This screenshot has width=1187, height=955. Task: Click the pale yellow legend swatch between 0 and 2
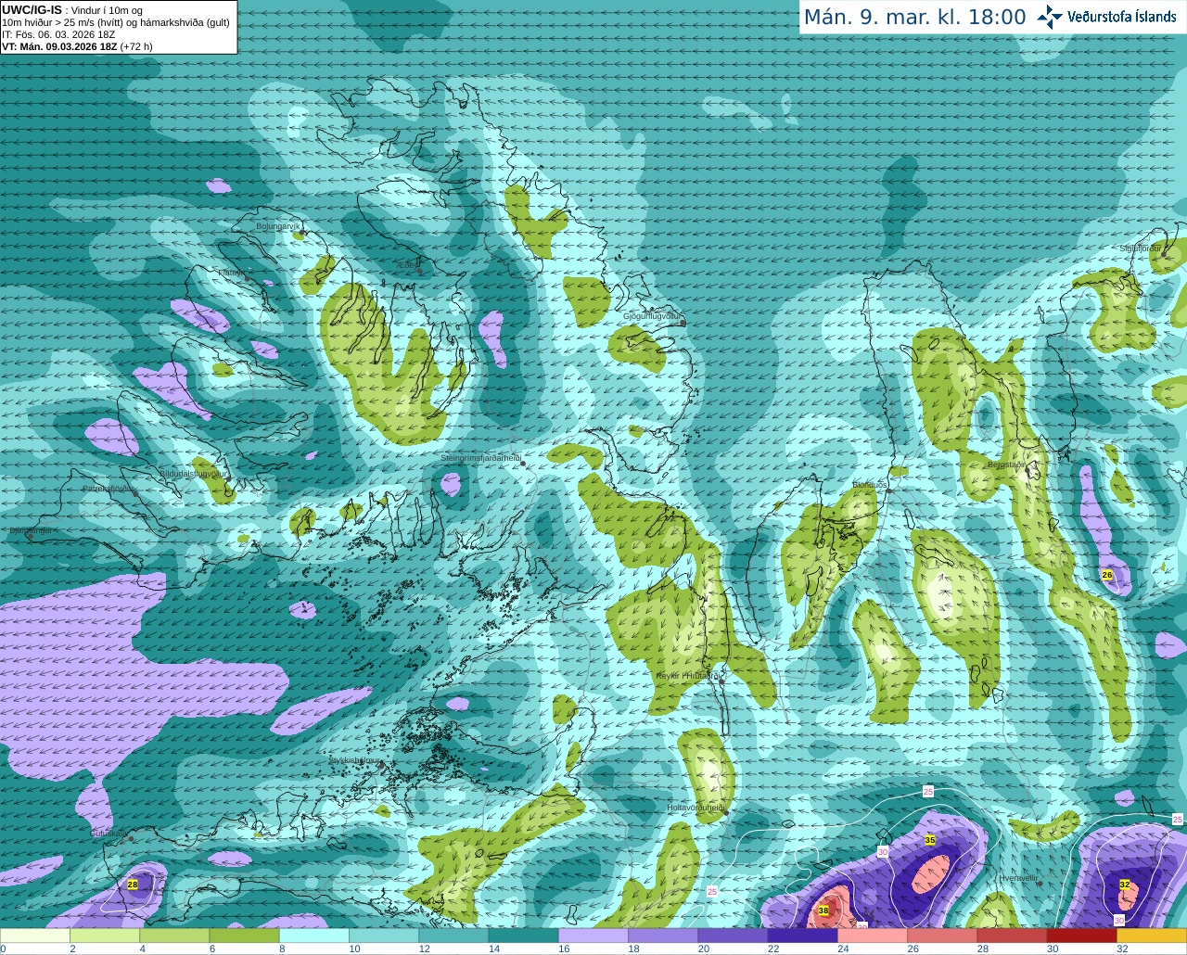click(x=35, y=936)
